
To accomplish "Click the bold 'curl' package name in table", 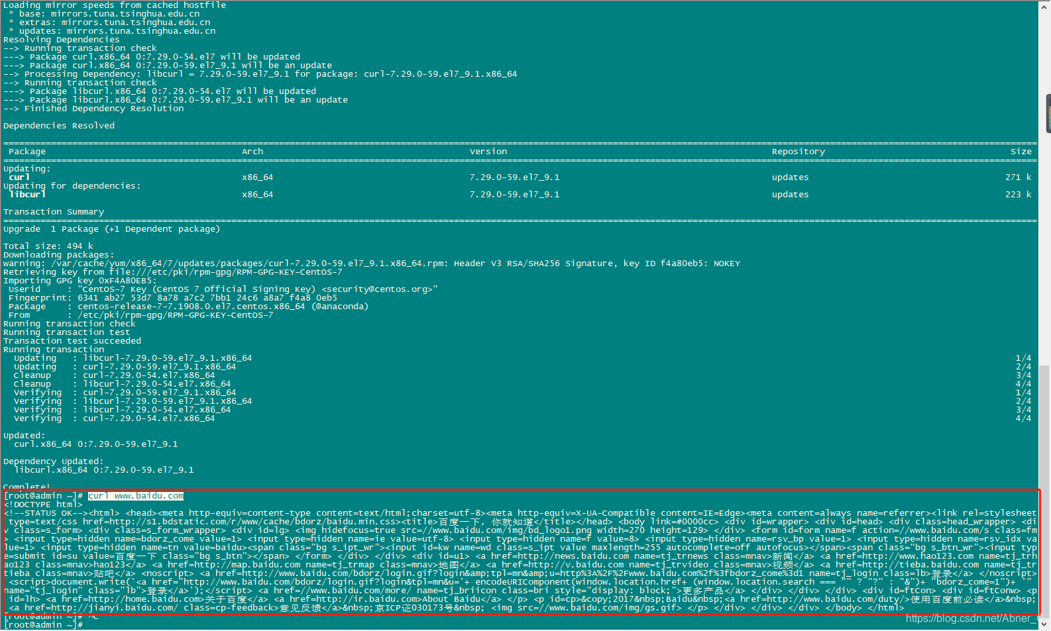I will point(19,177).
